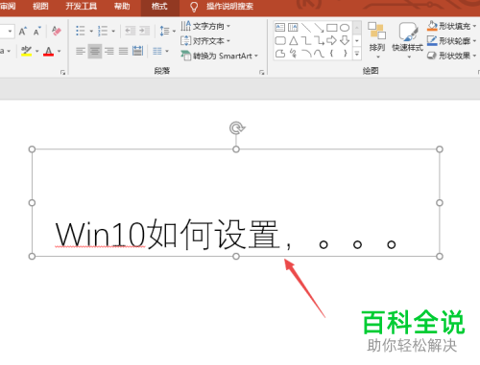480x365 pixels.
Task: Expand the numbering style dropdown arrow
Action: point(113,32)
